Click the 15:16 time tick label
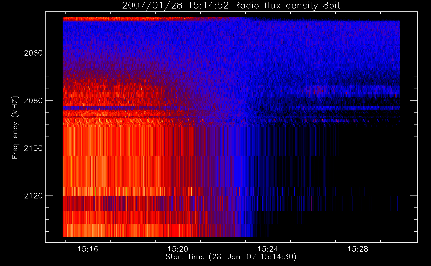This screenshot has width=431, height=266. click(88, 249)
